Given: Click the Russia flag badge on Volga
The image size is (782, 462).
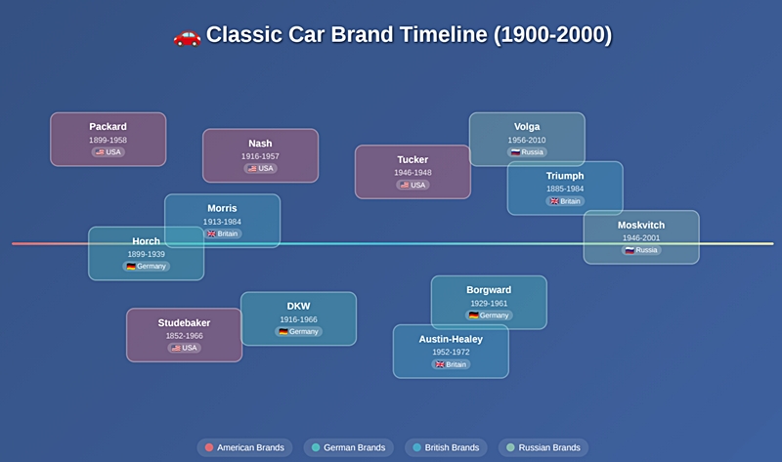Looking at the screenshot, I should coord(527,152).
